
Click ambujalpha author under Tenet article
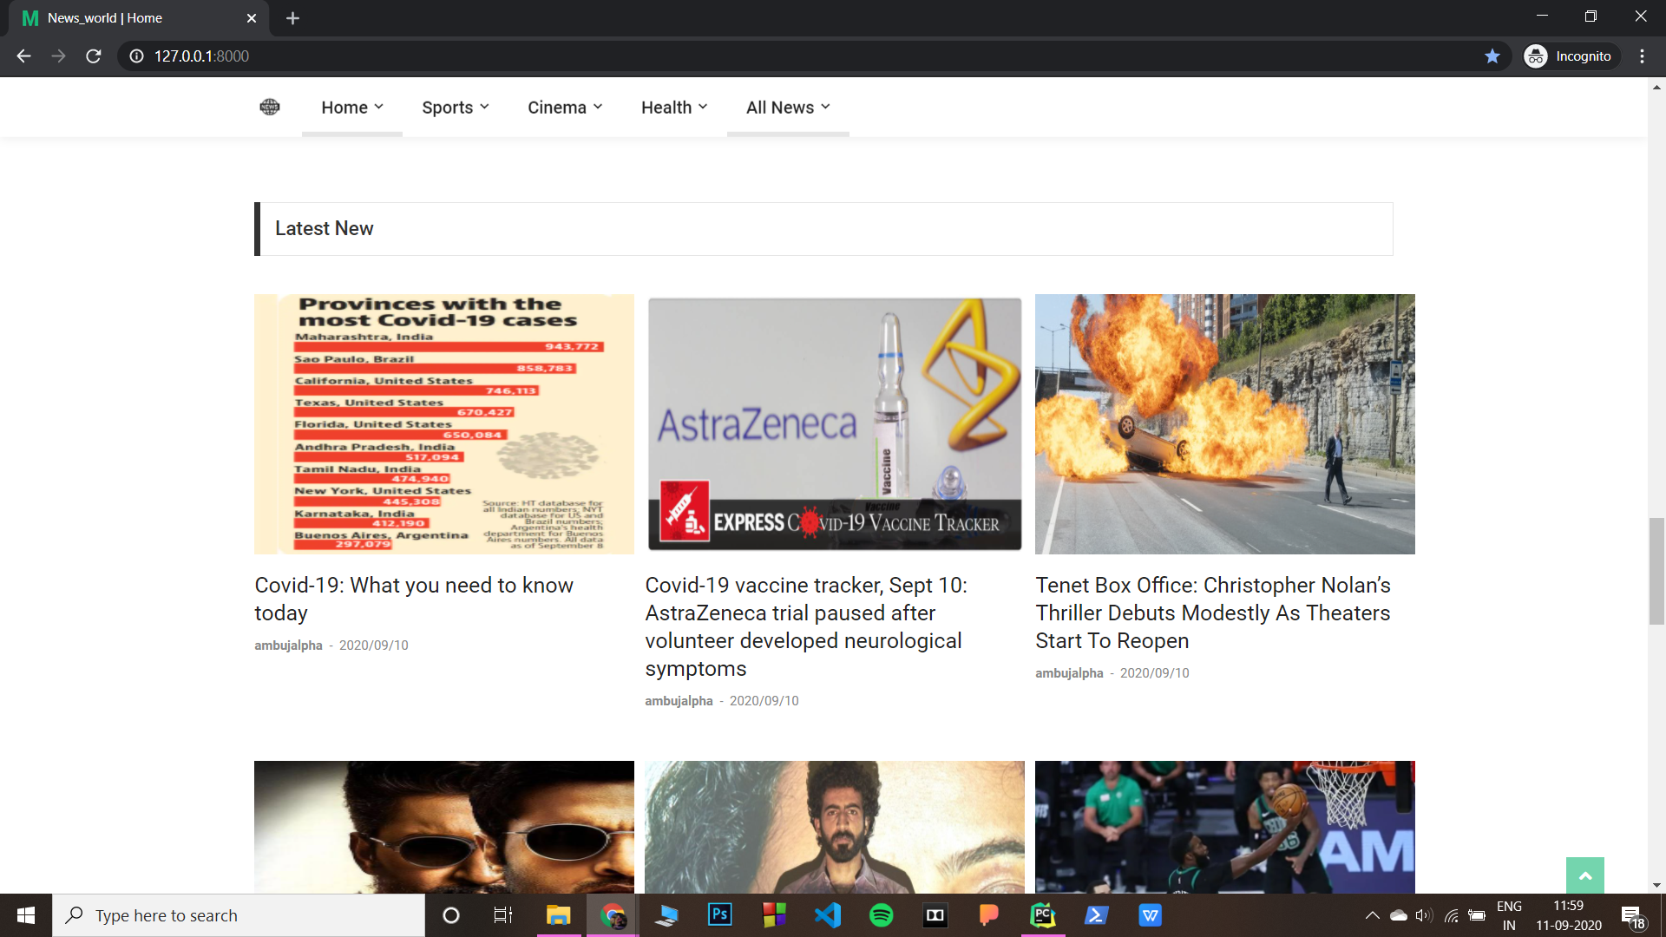pyautogui.click(x=1069, y=673)
